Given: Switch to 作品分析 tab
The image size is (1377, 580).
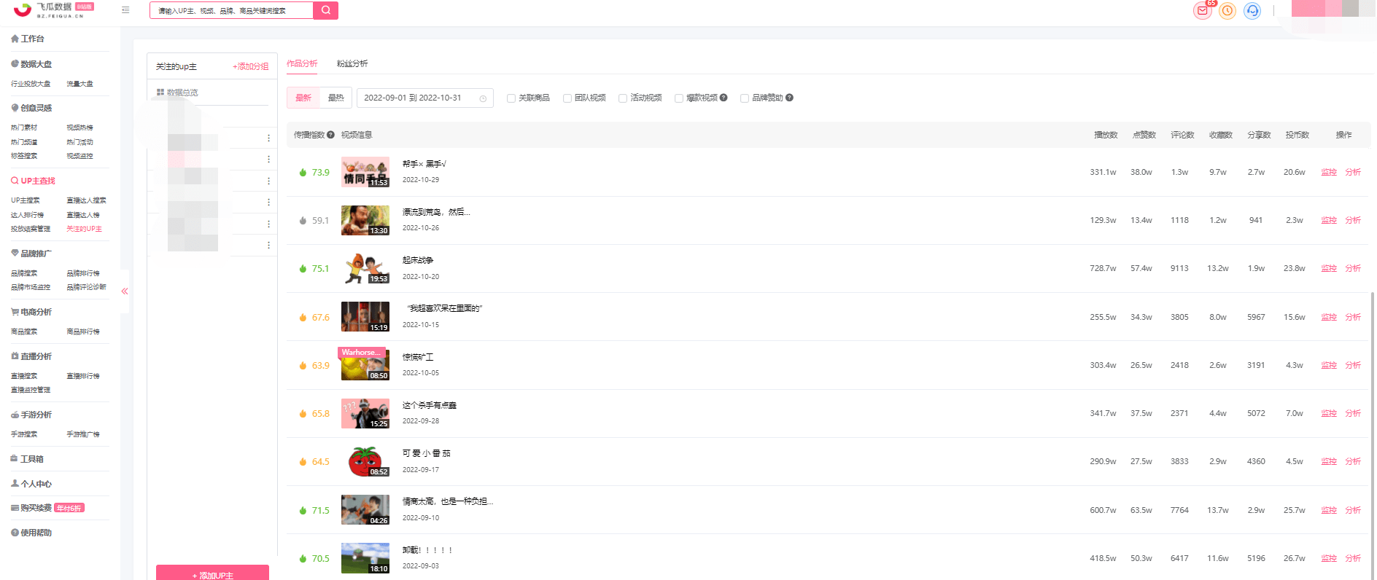Looking at the screenshot, I should tap(302, 64).
